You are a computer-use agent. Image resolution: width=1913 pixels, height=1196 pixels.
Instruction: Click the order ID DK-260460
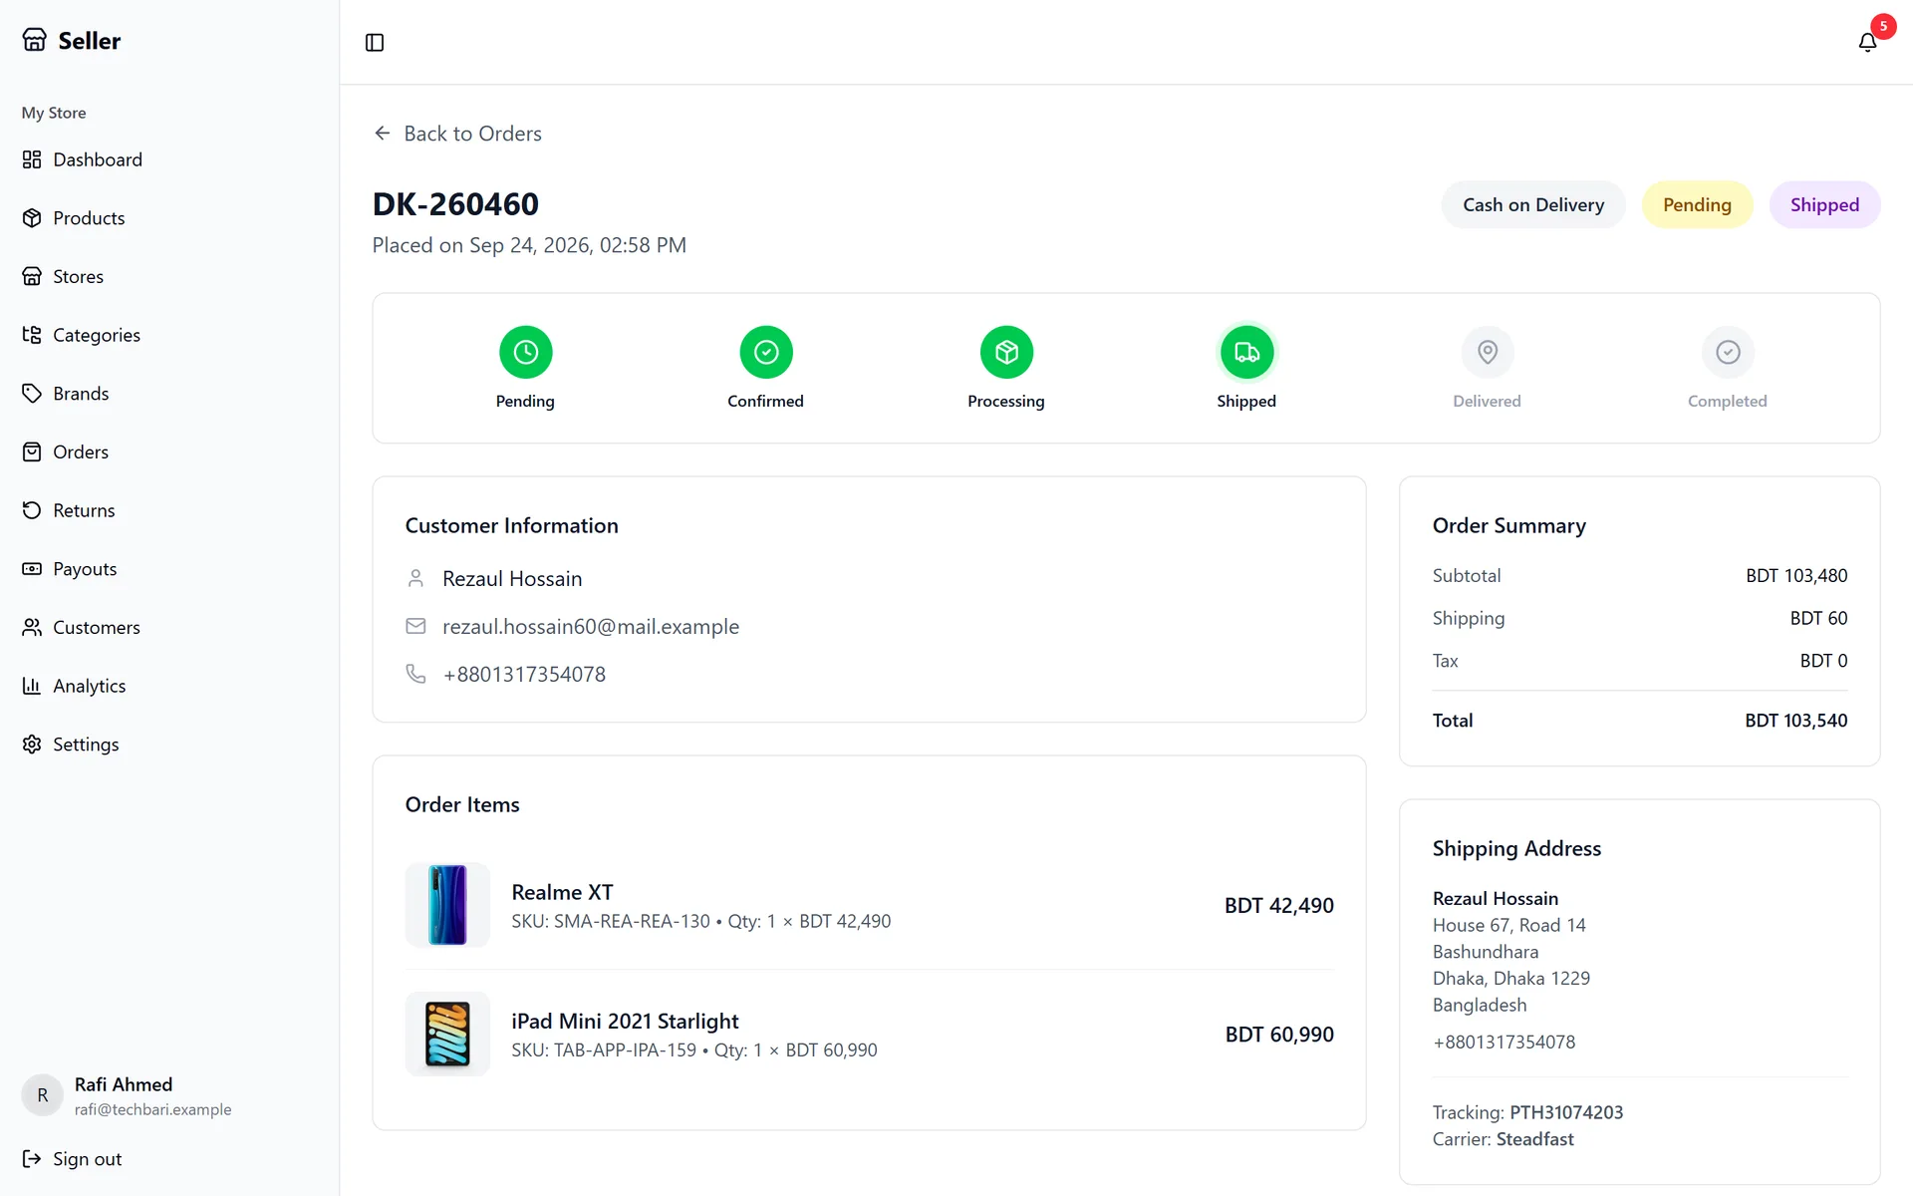tap(455, 204)
